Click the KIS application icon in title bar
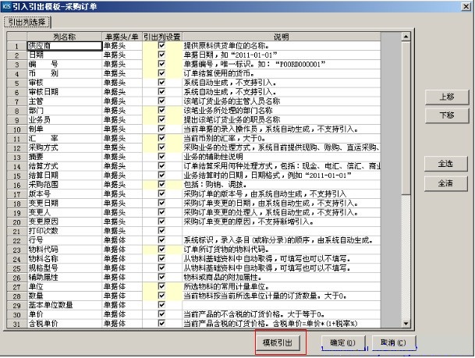Image resolution: width=475 pixels, height=358 pixels. pyautogui.click(x=7, y=5)
